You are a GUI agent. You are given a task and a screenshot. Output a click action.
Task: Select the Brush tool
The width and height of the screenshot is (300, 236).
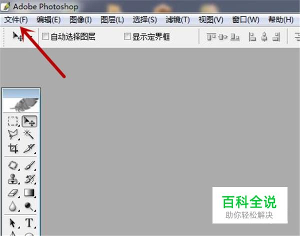(x=29, y=165)
